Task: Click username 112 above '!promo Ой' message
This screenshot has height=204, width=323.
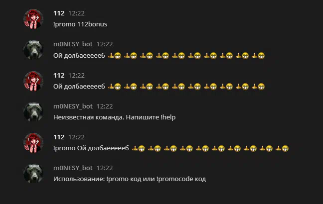Action: click(x=59, y=137)
